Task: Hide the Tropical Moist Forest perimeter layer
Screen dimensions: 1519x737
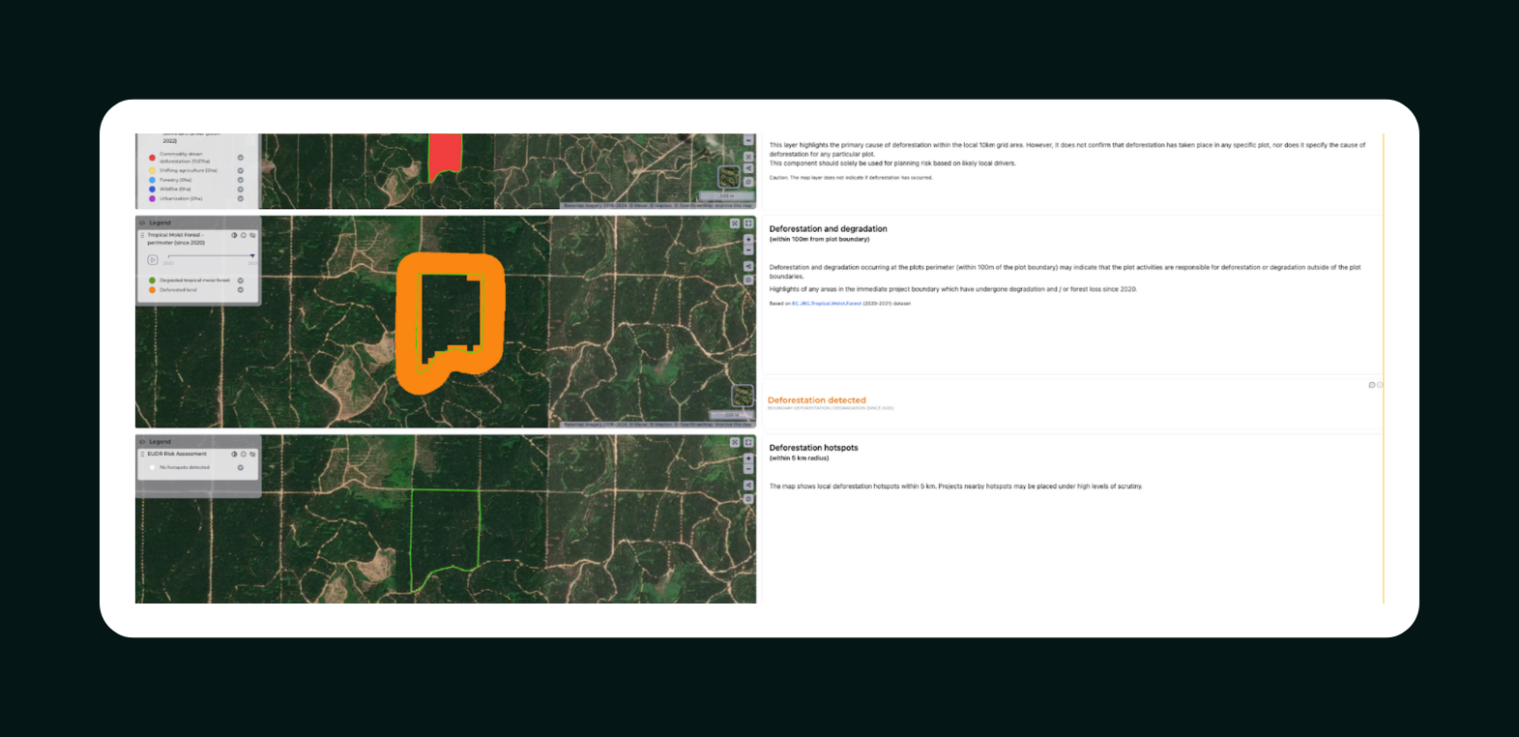Action: click(x=252, y=235)
